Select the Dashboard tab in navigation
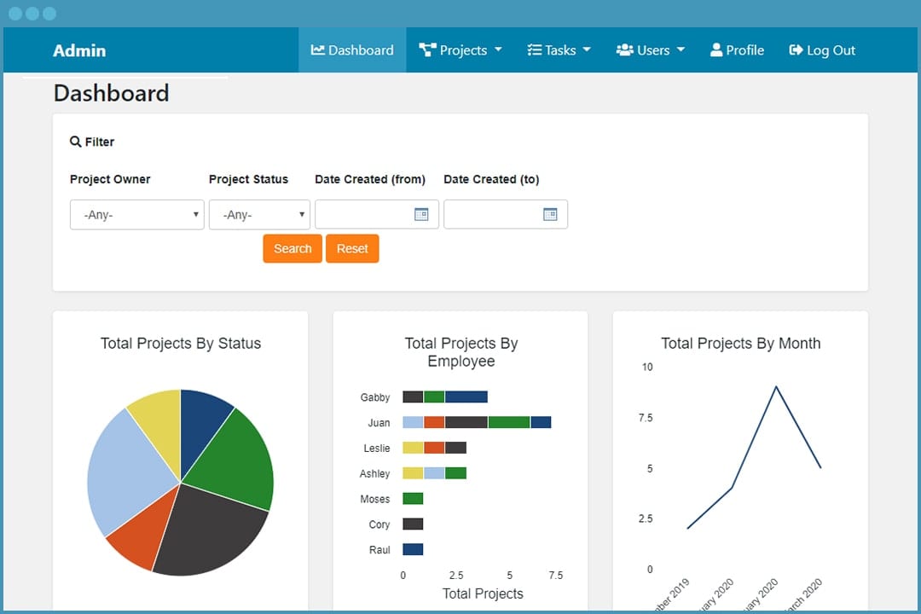Screen dimensions: 921x614 click(x=352, y=49)
